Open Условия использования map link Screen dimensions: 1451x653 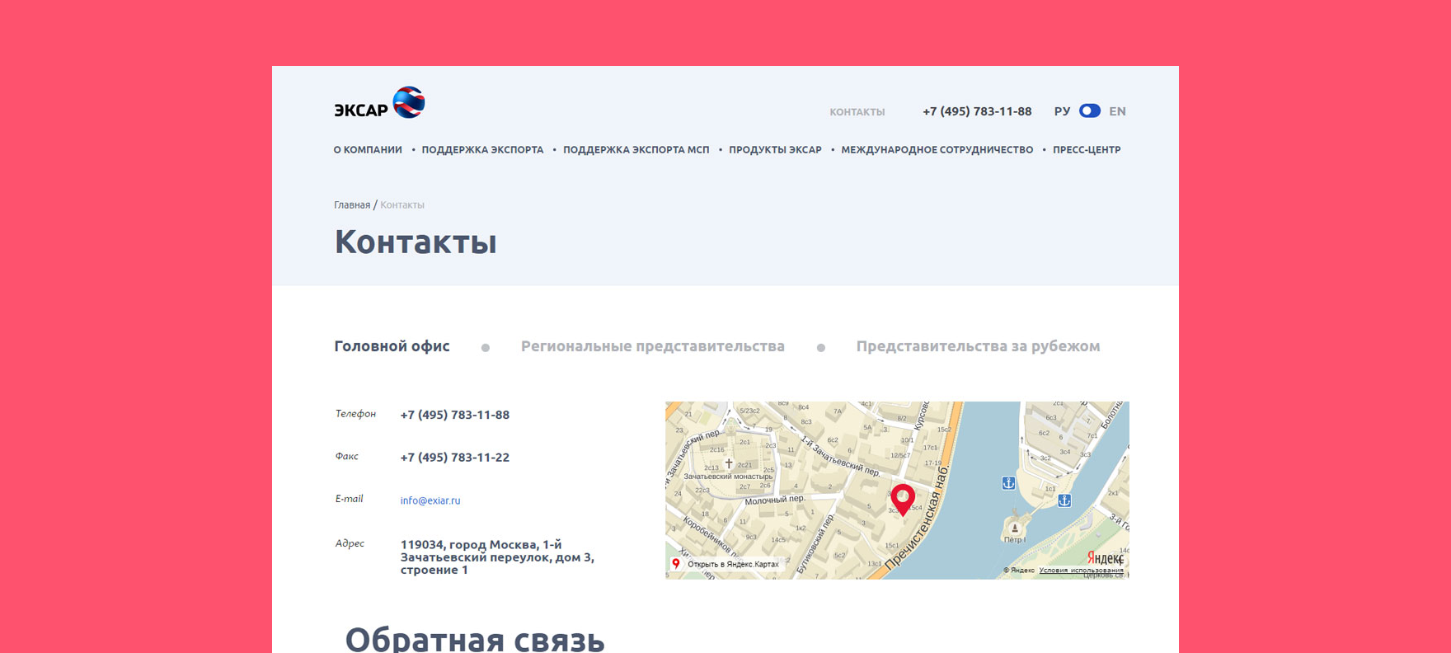coord(1081,571)
